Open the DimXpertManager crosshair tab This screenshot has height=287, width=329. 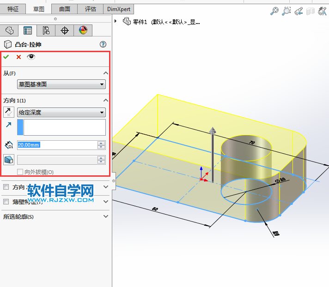point(65,30)
